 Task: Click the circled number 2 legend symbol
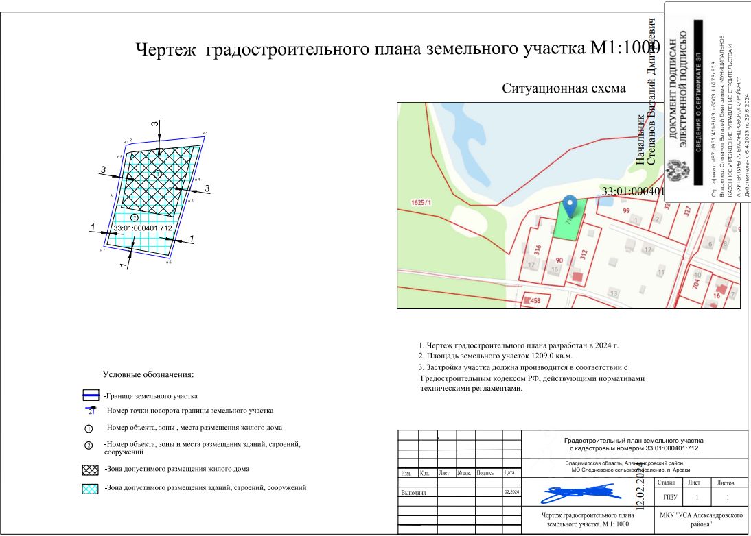click(x=89, y=446)
